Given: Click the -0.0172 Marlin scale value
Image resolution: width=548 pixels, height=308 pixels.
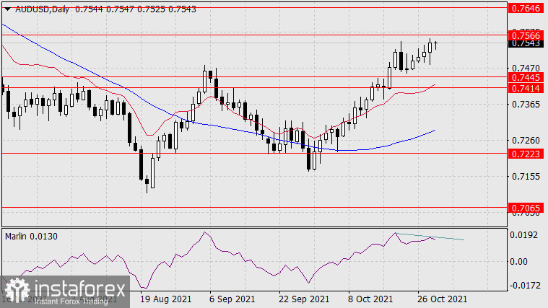Looking at the screenshot, I should [x=524, y=286].
